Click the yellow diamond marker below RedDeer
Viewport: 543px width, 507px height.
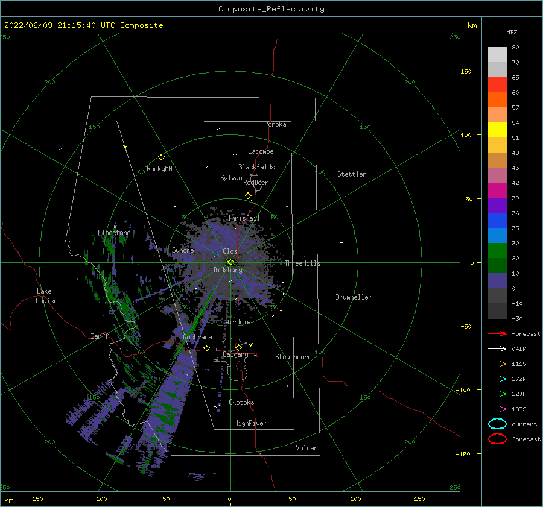coord(249,196)
